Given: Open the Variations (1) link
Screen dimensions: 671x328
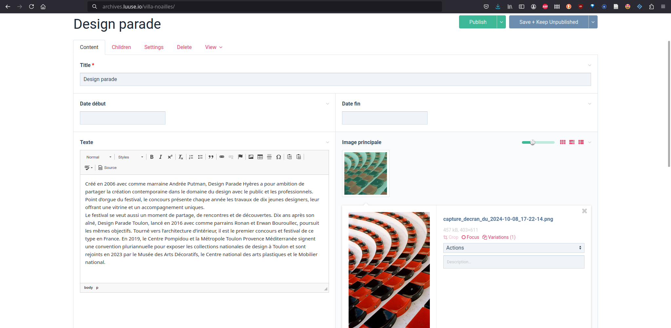Looking at the screenshot, I should [499, 237].
